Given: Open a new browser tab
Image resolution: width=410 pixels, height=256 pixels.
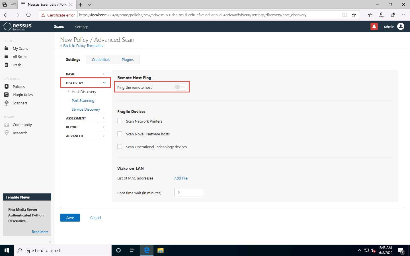Looking at the screenshot, I should click(81, 5).
